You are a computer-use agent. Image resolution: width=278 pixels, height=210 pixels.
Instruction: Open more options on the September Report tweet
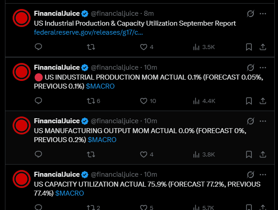tap(264, 13)
